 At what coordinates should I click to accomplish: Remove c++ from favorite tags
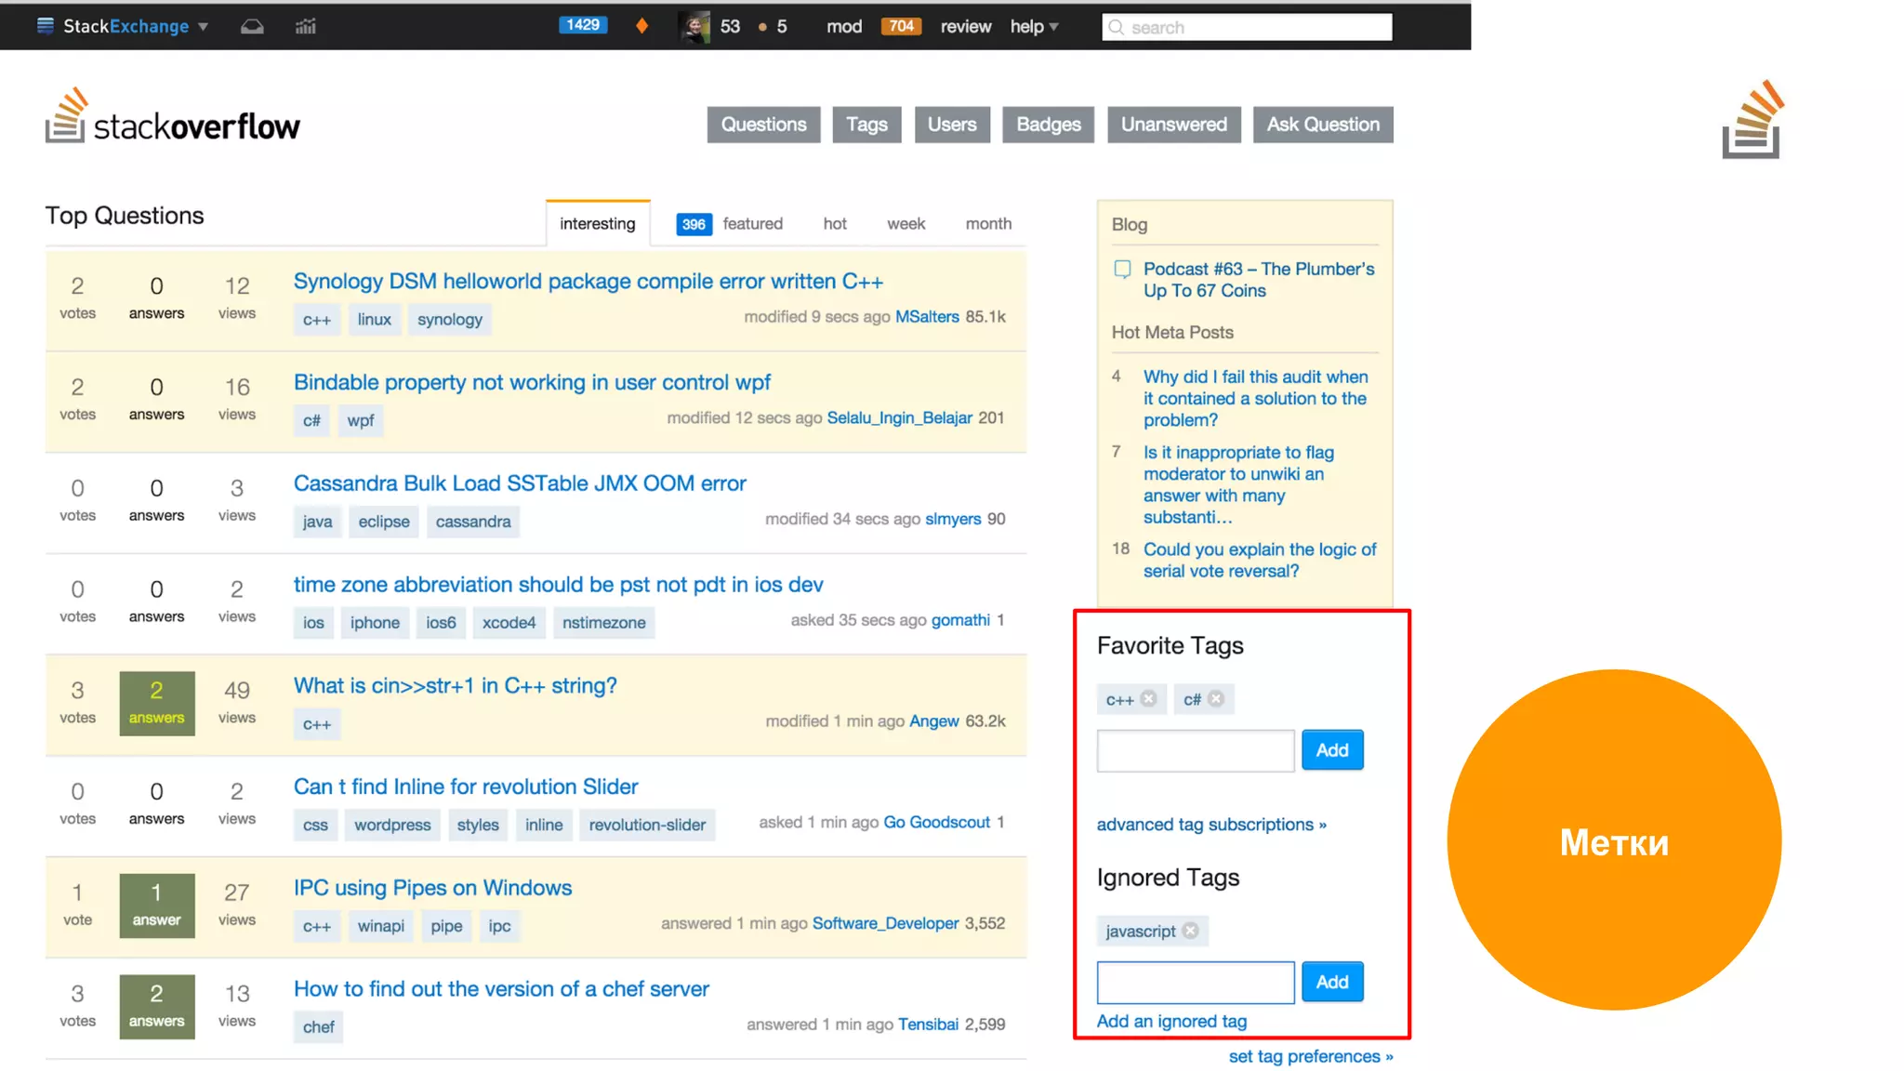[1149, 699]
